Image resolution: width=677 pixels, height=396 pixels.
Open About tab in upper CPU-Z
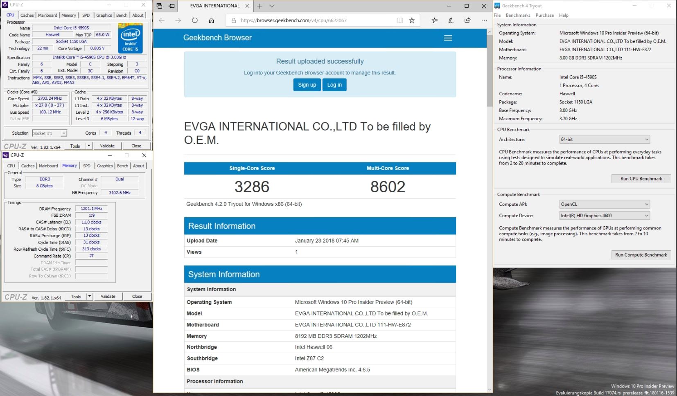pyautogui.click(x=138, y=15)
